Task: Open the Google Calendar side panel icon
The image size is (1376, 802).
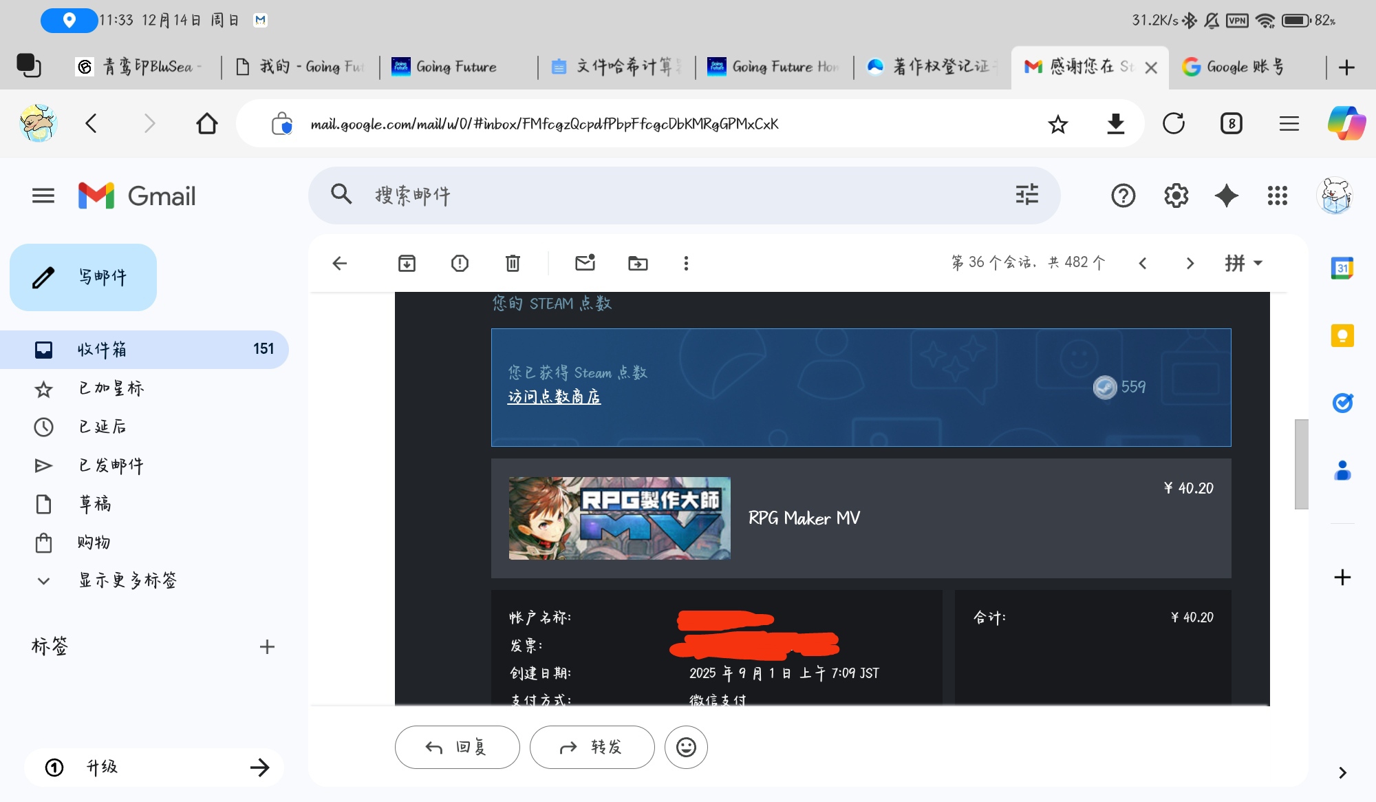Action: tap(1342, 268)
